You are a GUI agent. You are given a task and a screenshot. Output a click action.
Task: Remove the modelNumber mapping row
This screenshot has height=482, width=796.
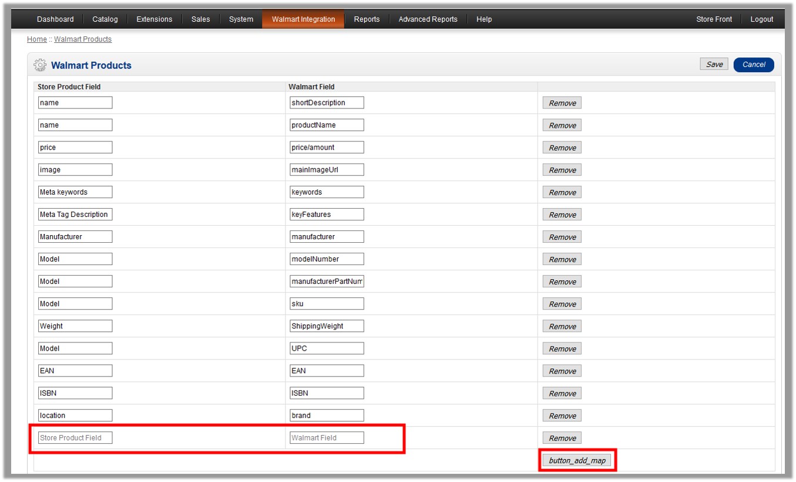pyautogui.click(x=562, y=259)
